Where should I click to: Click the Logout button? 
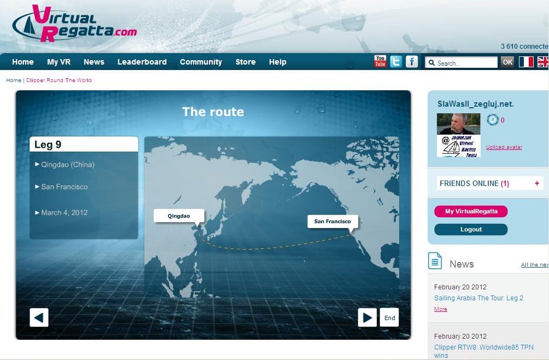click(471, 230)
